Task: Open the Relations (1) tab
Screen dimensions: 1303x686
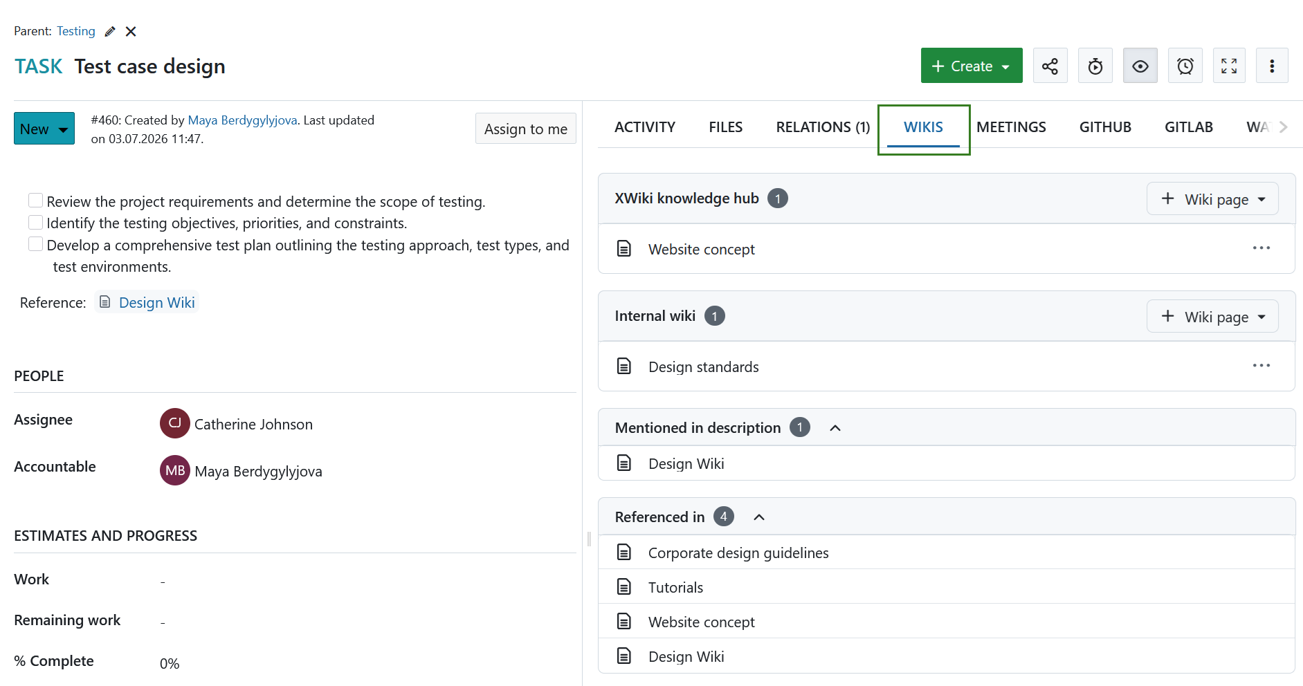Action: click(823, 127)
